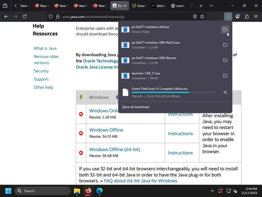Show jre-8u471-windows-i586-iftw.exe in its folder

[225, 60]
